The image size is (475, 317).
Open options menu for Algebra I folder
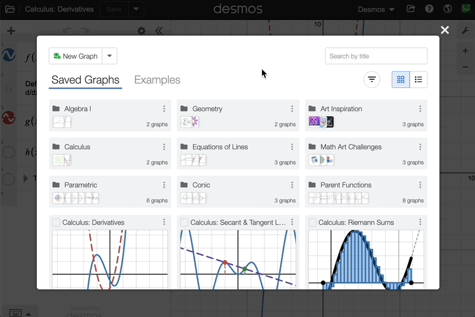[164, 109]
